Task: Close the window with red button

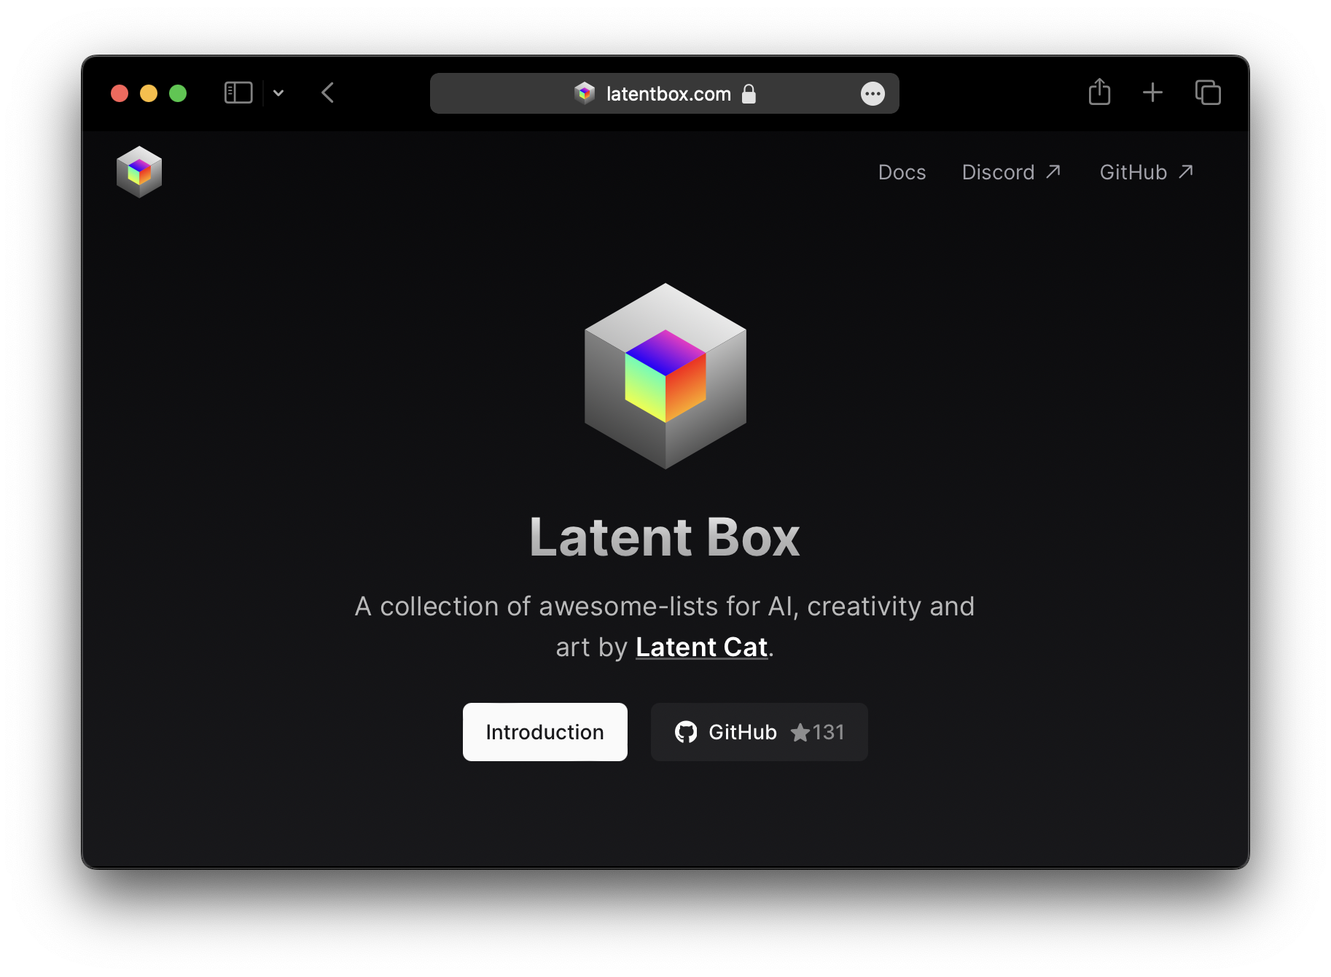Action: point(120,93)
